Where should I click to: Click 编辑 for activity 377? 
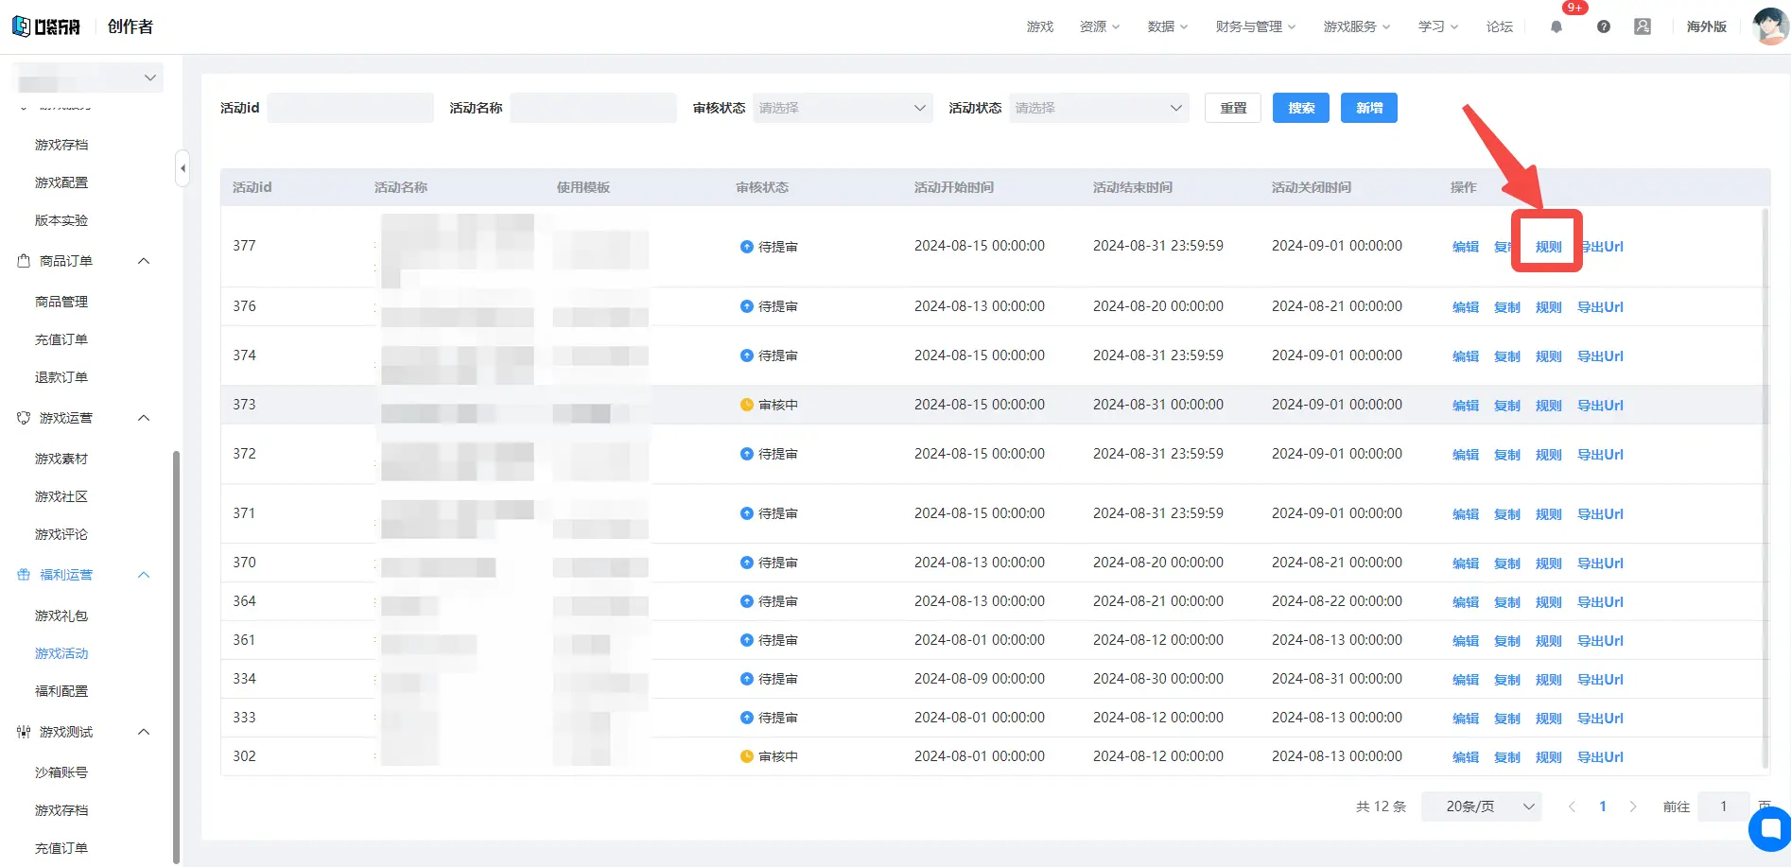pos(1466,247)
